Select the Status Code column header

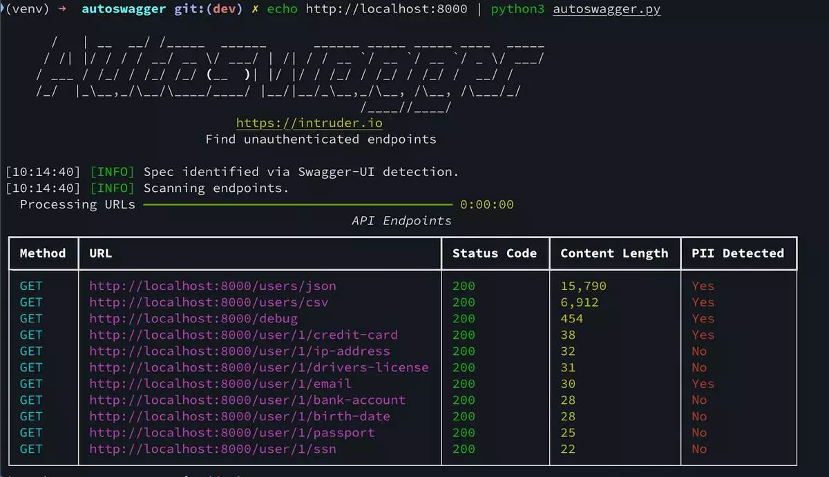click(x=495, y=253)
